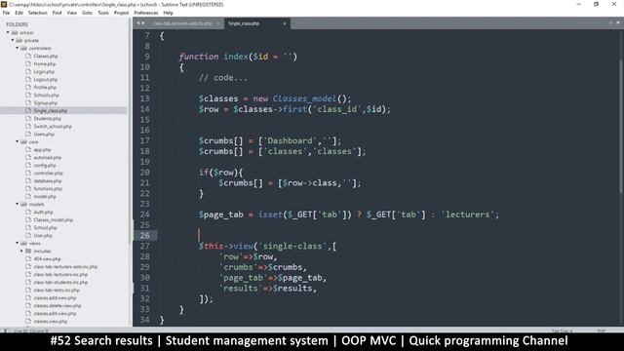
Task: Open Users.php in the sidebar
Action: 44,135
